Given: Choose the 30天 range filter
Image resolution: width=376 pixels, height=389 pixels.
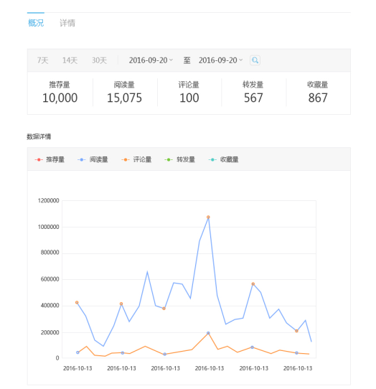Looking at the screenshot, I should [99, 60].
